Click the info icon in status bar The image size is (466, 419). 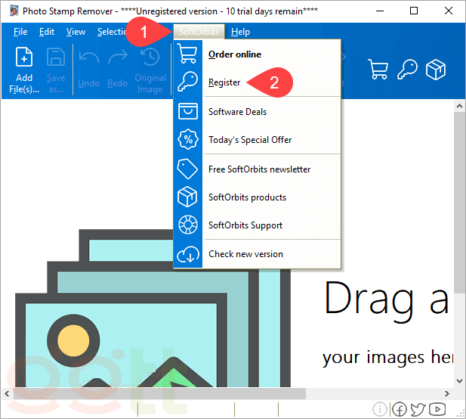(x=380, y=409)
